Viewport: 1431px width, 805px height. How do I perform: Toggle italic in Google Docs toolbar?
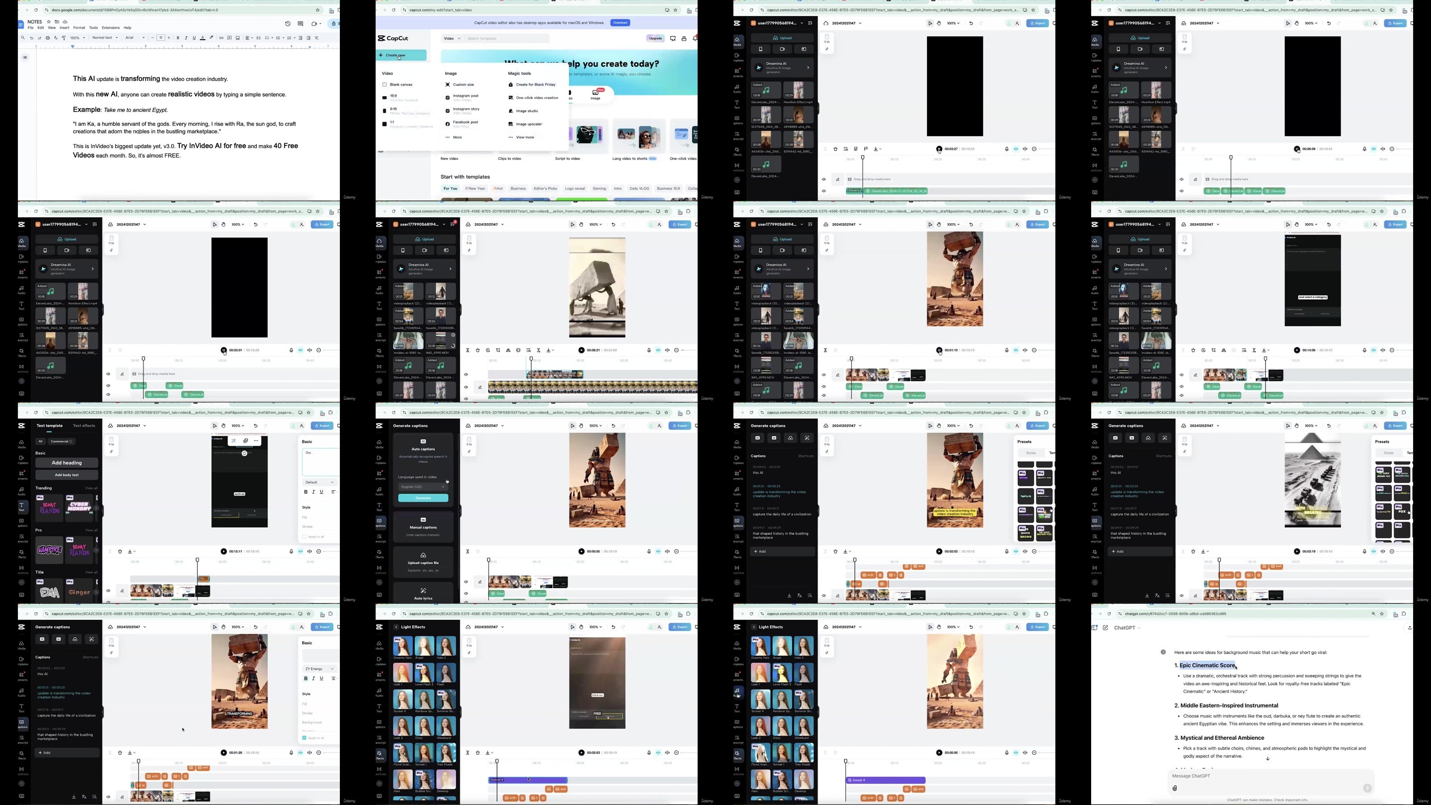pyautogui.click(x=186, y=38)
